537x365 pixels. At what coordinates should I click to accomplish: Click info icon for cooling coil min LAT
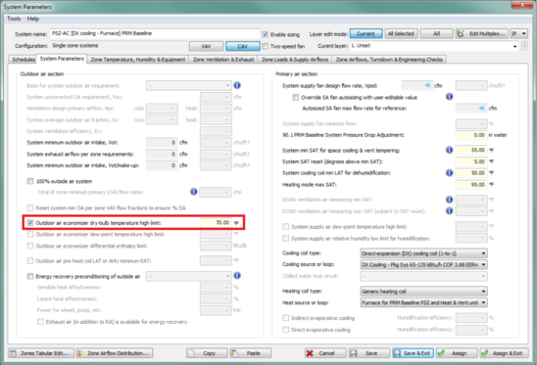(450, 173)
